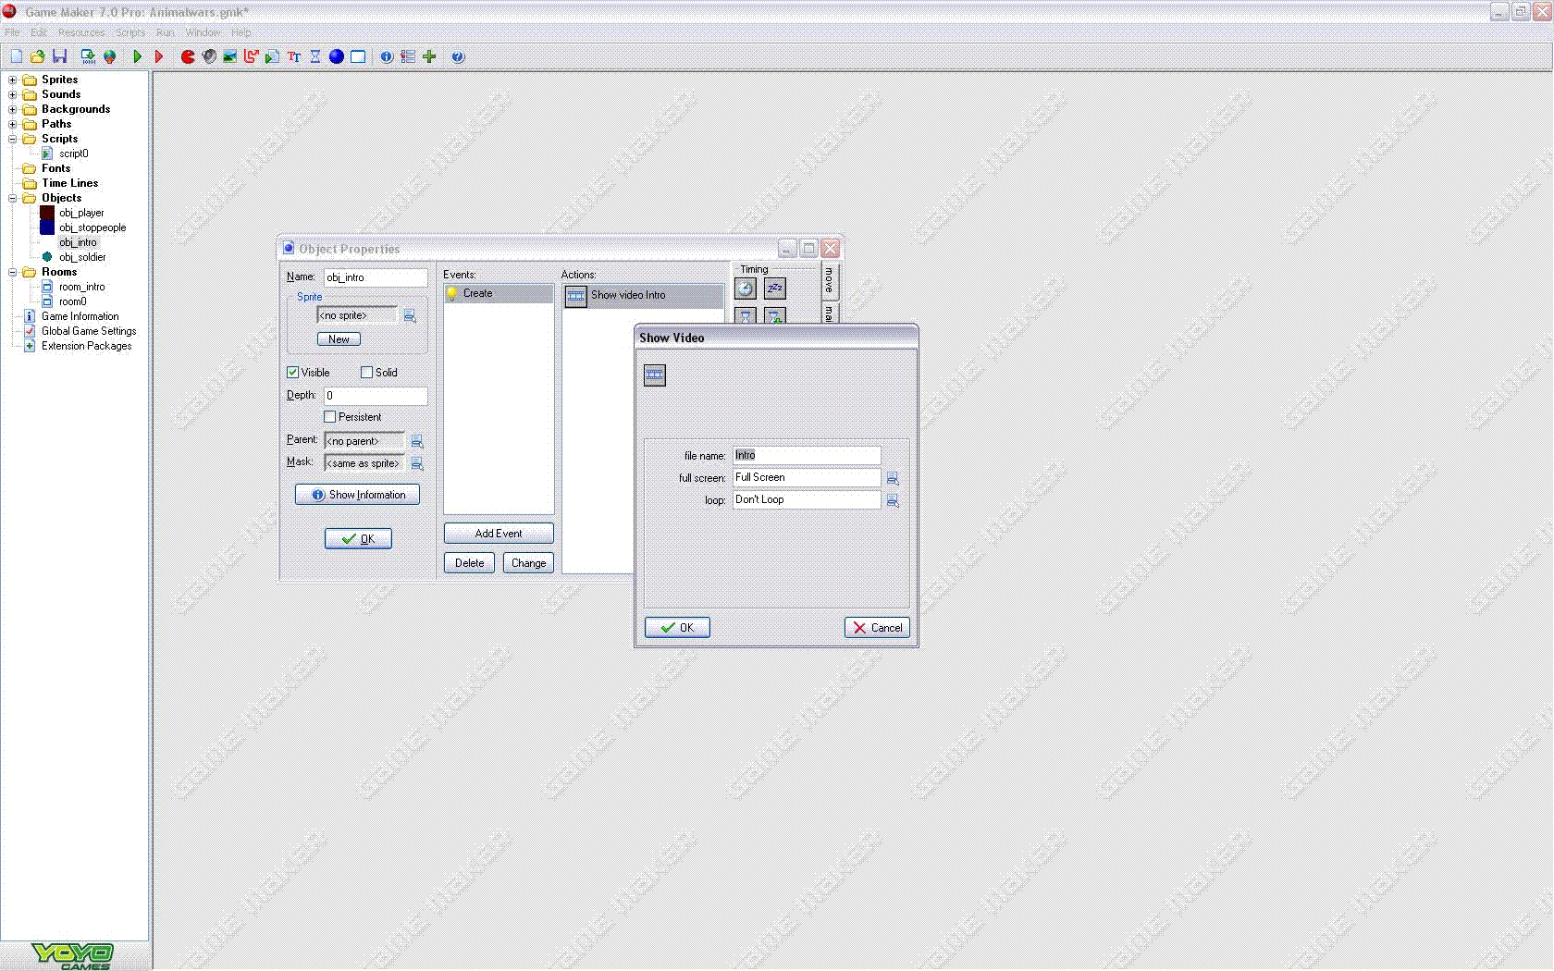Create a time line with the hourglass icon
This screenshot has height=971, width=1554.
(x=315, y=56)
